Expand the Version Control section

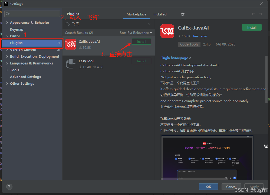pos(7,50)
